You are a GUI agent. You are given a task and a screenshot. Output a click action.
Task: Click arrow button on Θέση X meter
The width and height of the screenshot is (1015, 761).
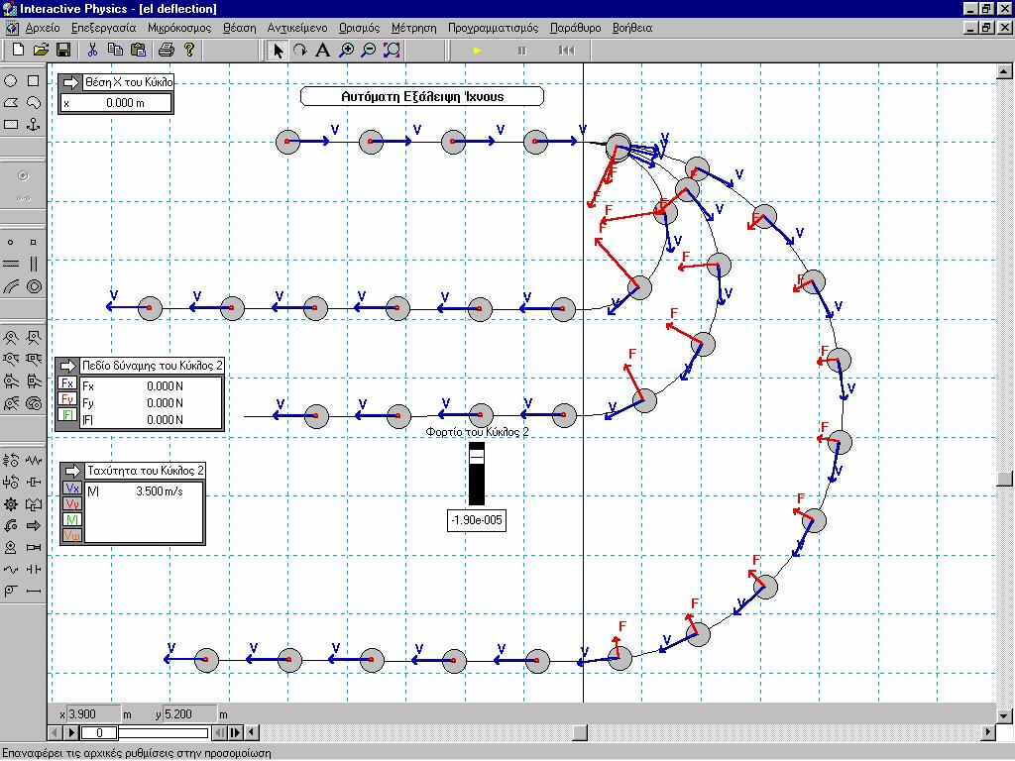(70, 82)
